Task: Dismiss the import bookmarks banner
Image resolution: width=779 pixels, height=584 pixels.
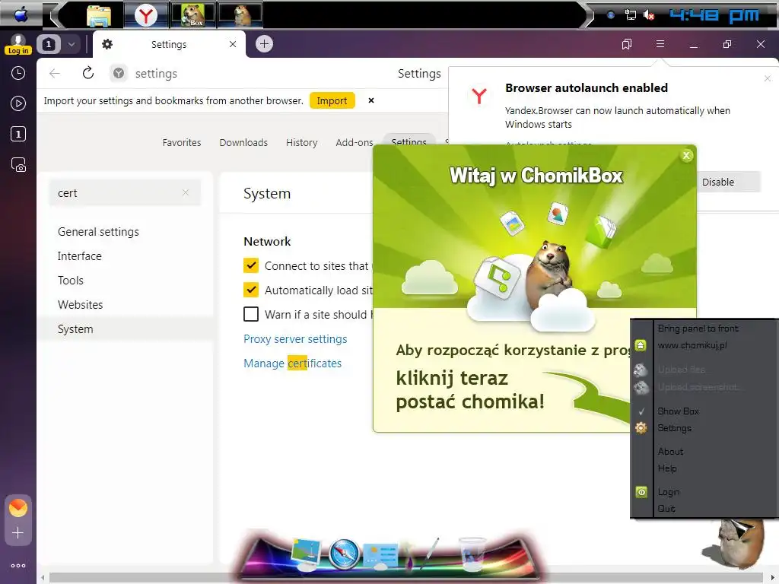Action: (x=370, y=100)
